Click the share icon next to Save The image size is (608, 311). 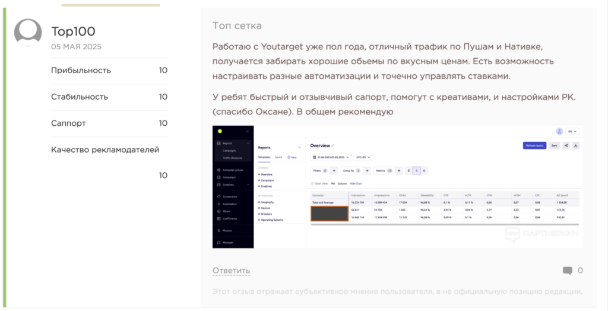[566, 145]
